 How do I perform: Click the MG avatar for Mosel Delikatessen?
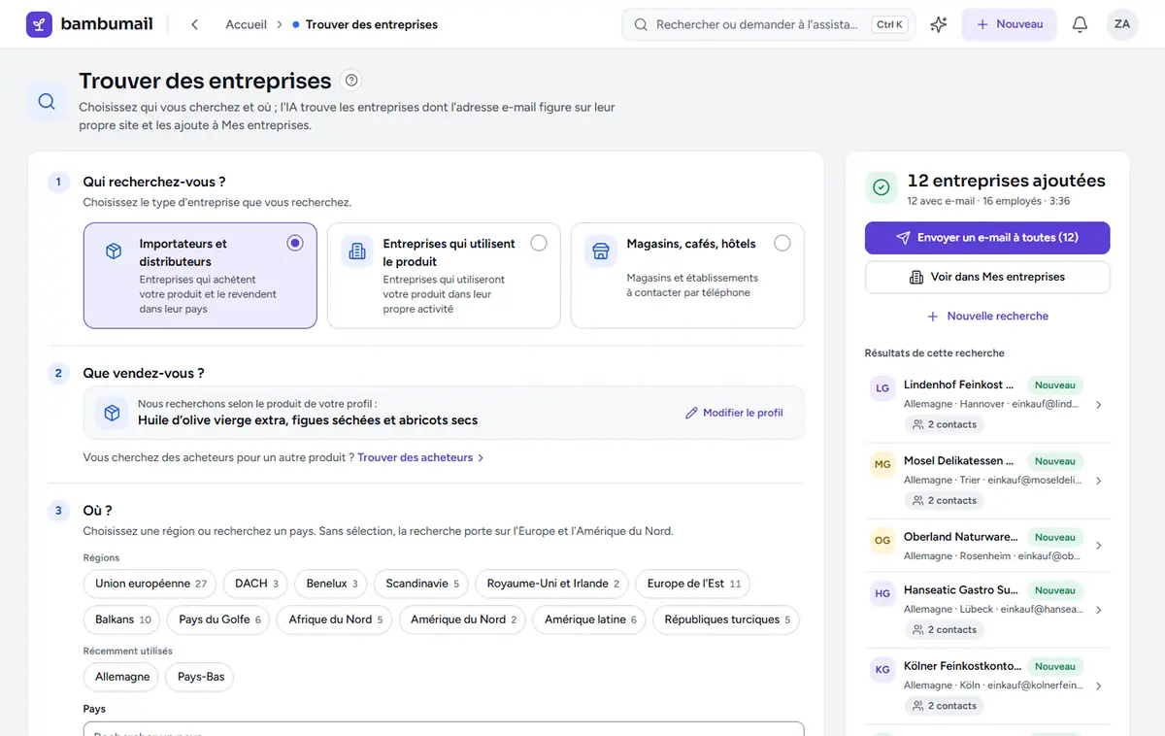pos(882,464)
